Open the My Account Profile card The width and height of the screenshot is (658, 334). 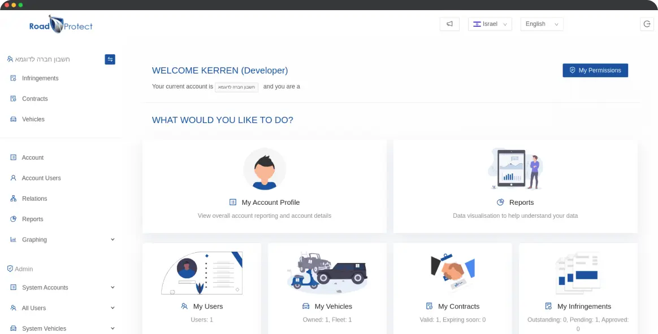coord(265,186)
